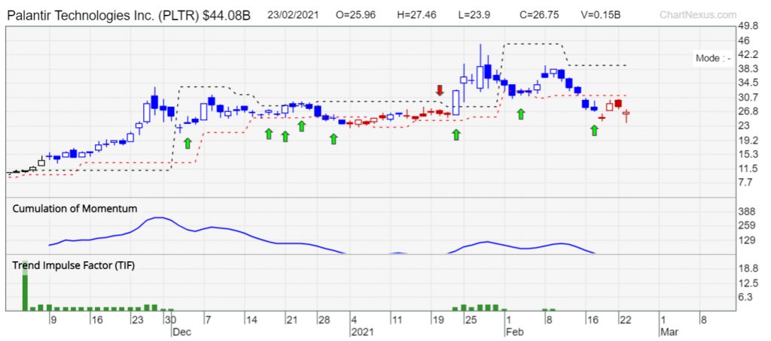Click the 30.7 price axis label
Image resolution: width=771 pixels, height=341 pixels.
(x=749, y=97)
